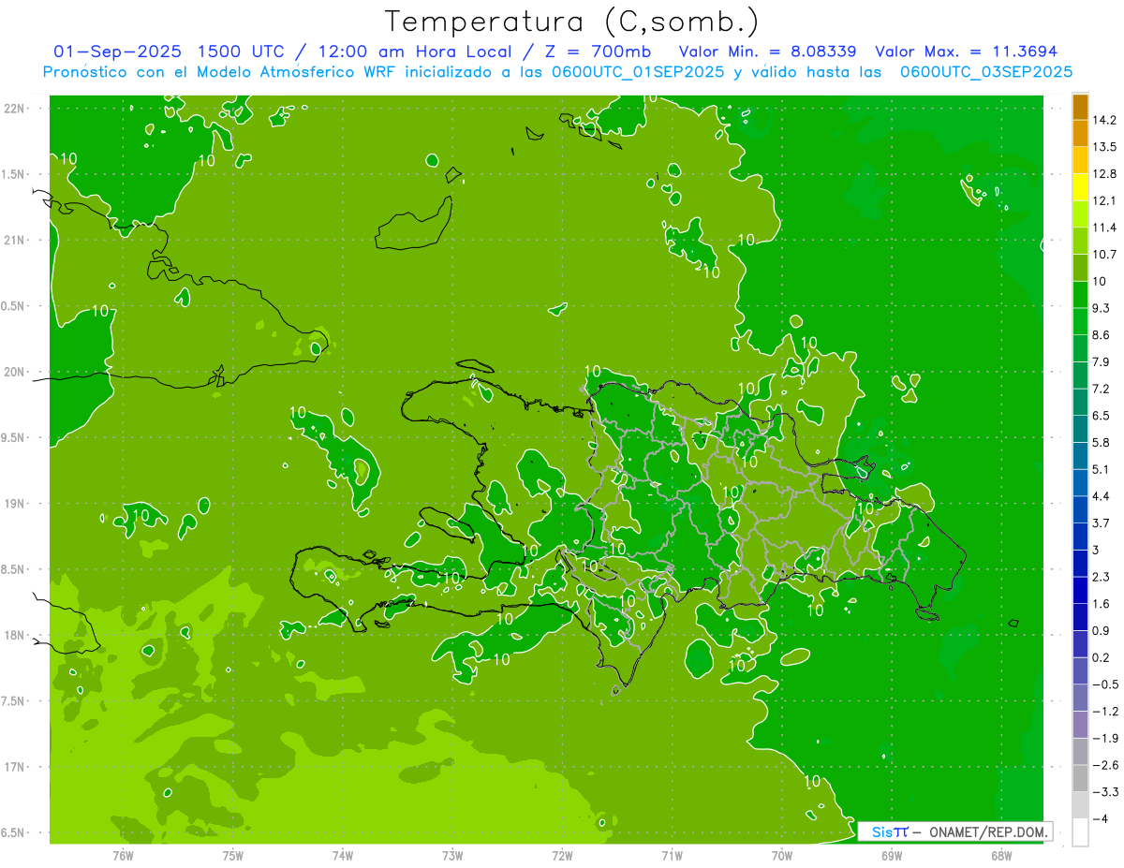1124x868 pixels.
Task: Pick the blue swatch between 3.7 and 3
Action: [x=1080, y=537]
